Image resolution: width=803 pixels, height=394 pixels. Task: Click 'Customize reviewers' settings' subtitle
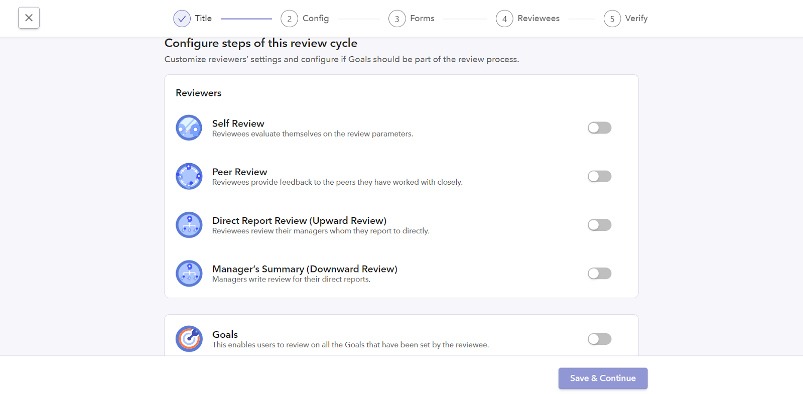click(x=342, y=59)
